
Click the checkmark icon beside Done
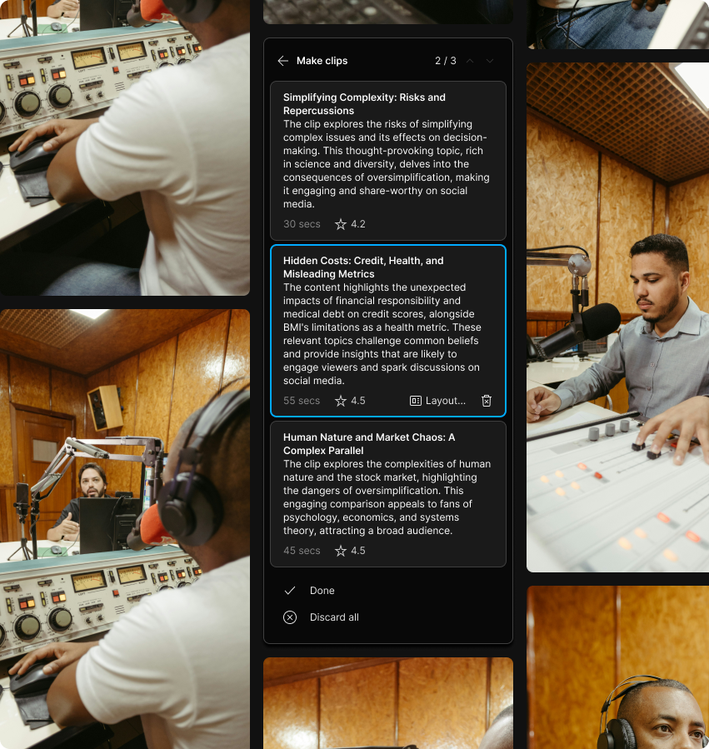click(290, 591)
